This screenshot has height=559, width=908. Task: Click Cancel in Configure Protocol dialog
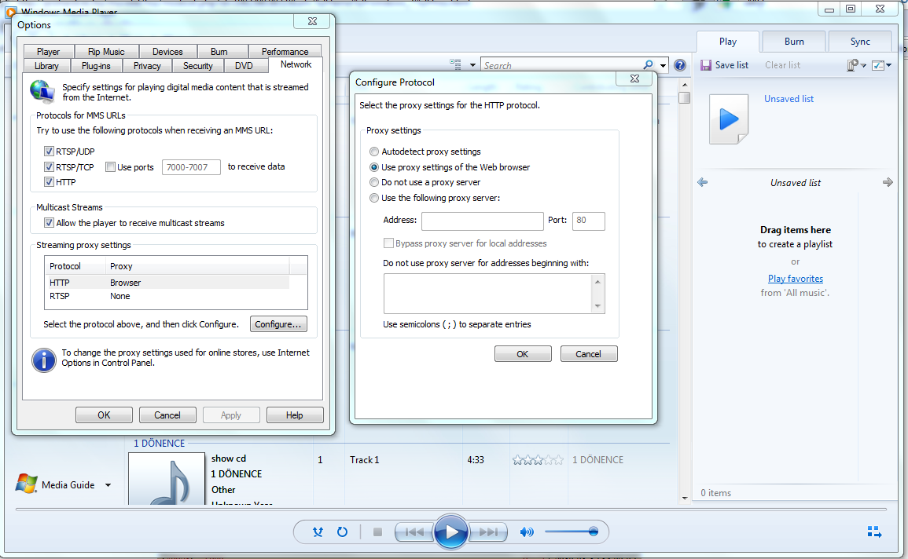[x=588, y=354]
